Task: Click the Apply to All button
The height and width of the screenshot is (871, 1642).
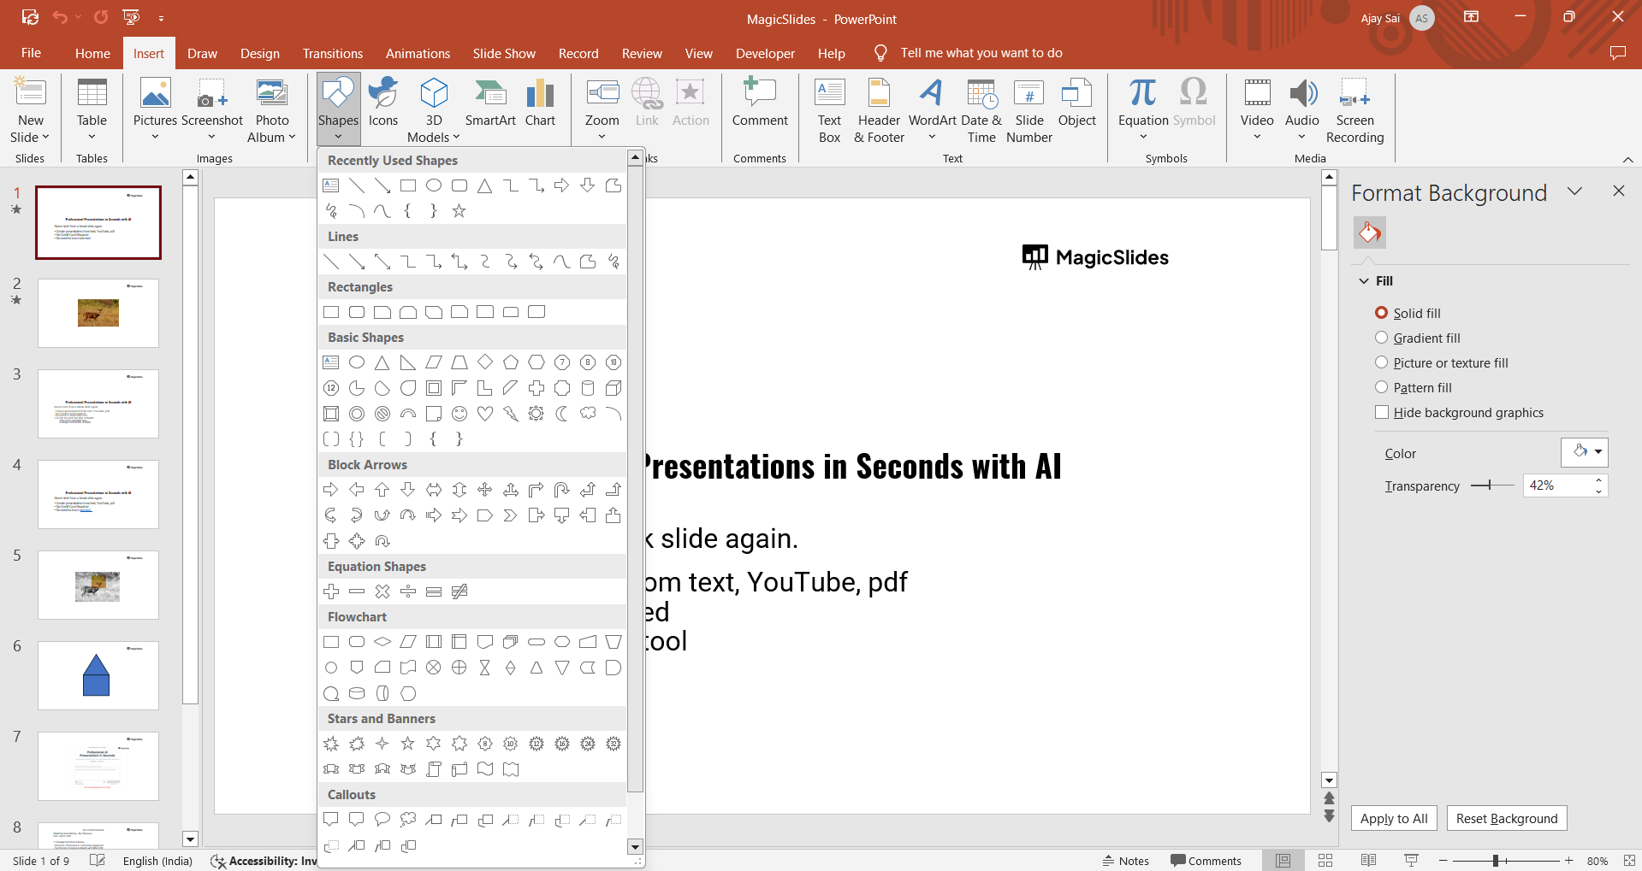Action: click(1393, 818)
